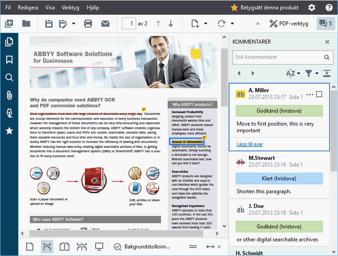Close the KOMMENTARER panel
The image size is (338, 256).
pos(327,42)
